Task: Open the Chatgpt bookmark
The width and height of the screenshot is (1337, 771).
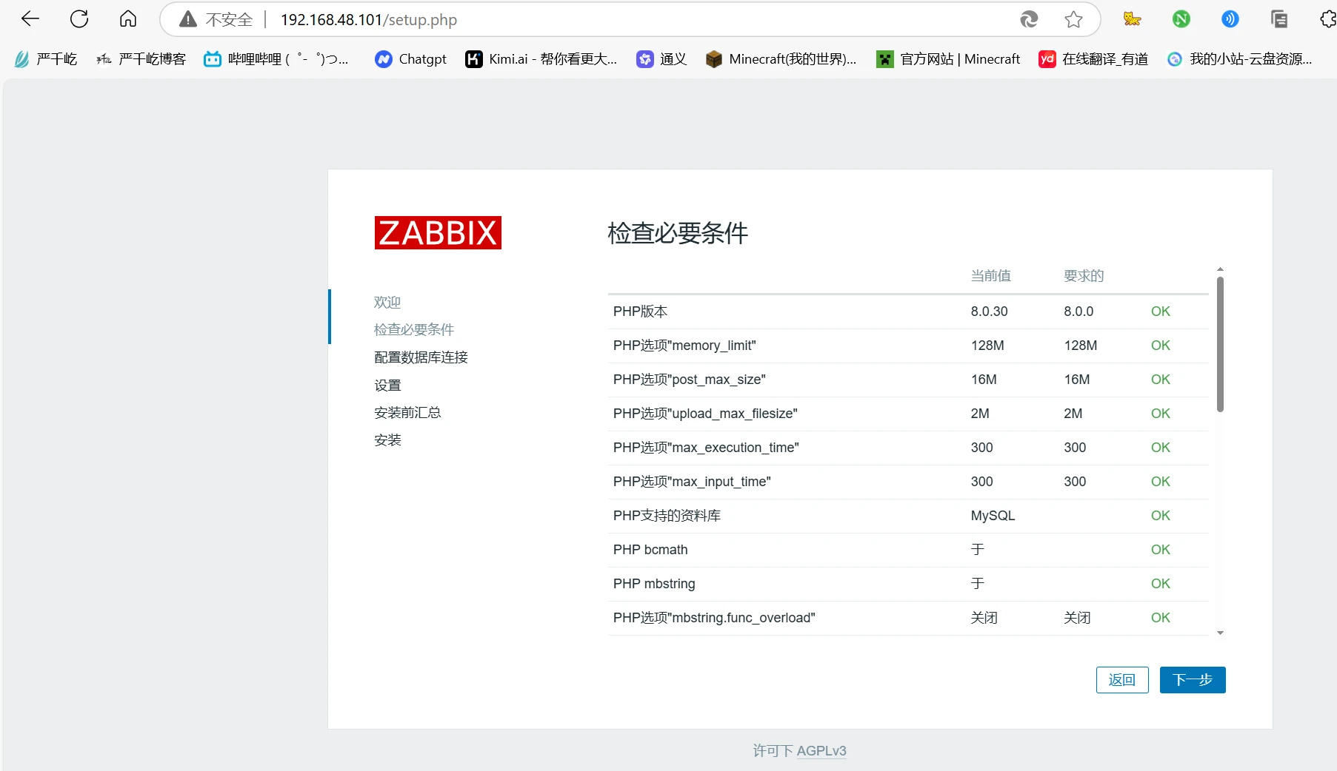Action: [411, 59]
